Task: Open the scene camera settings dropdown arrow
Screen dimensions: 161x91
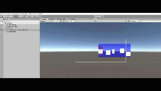Action: coord(130,21)
